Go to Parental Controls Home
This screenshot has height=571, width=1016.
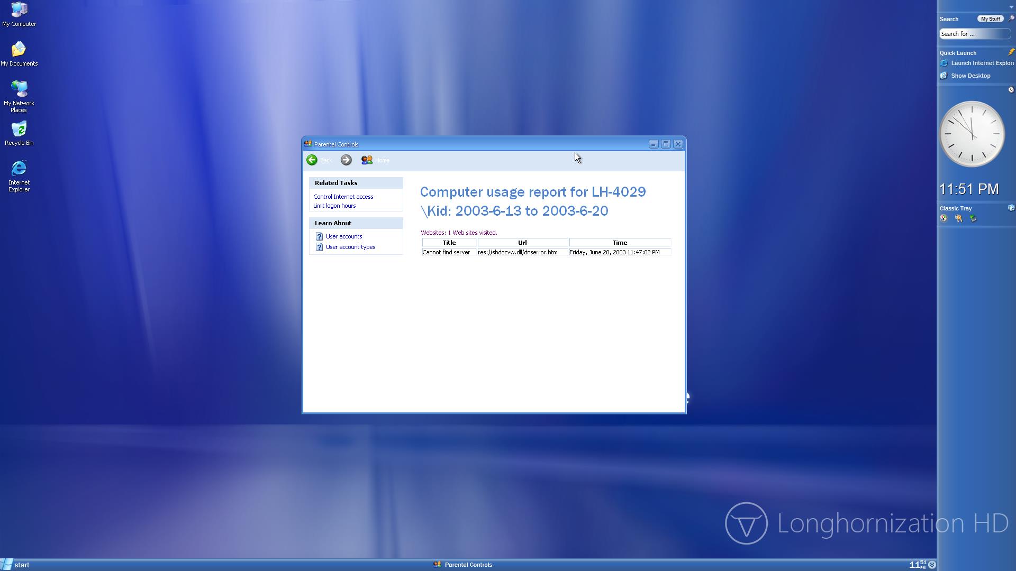point(375,160)
